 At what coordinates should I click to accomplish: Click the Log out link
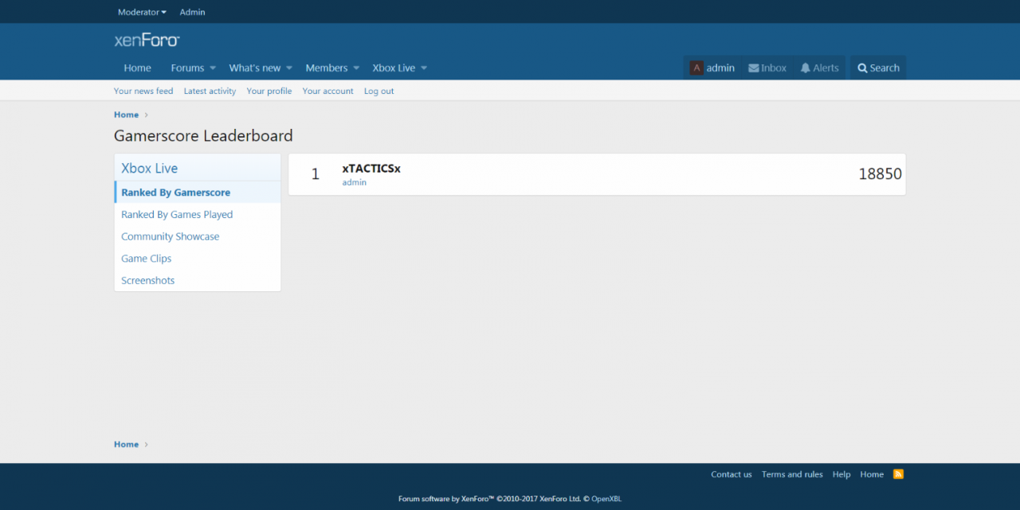tap(379, 91)
